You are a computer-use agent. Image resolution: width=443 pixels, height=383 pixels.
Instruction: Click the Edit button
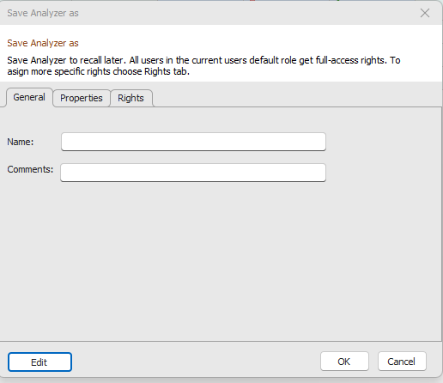coord(39,362)
